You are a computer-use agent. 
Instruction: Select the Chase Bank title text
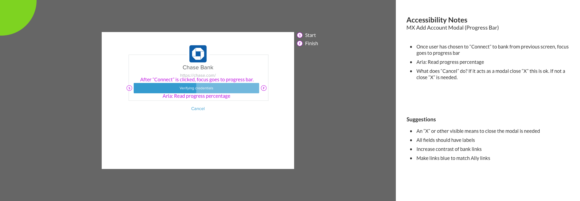pos(198,67)
